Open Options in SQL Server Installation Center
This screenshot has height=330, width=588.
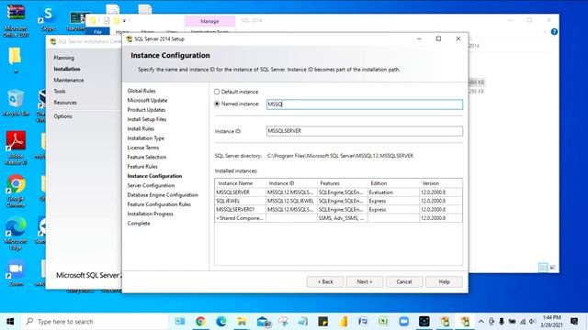coord(62,116)
